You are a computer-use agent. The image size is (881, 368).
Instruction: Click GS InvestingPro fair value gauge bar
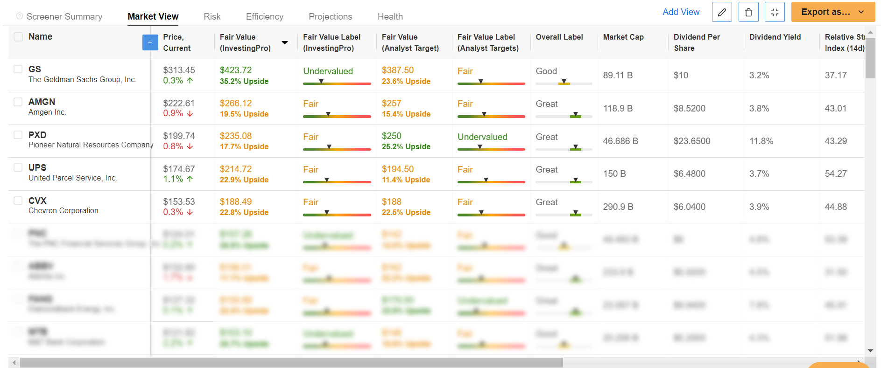point(337,83)
